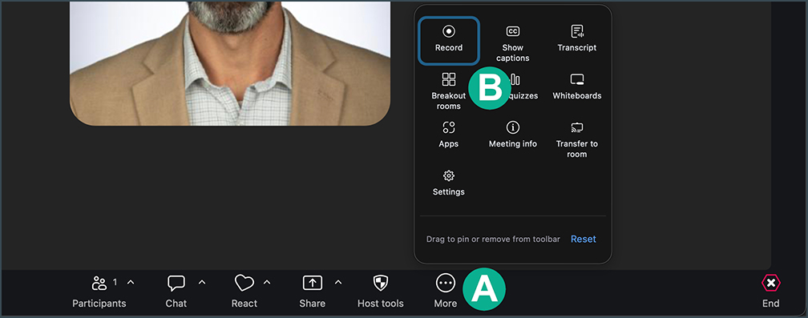Open the Apps panel
The width and height of the screenshot is (808, 318).
coord(449,135)
